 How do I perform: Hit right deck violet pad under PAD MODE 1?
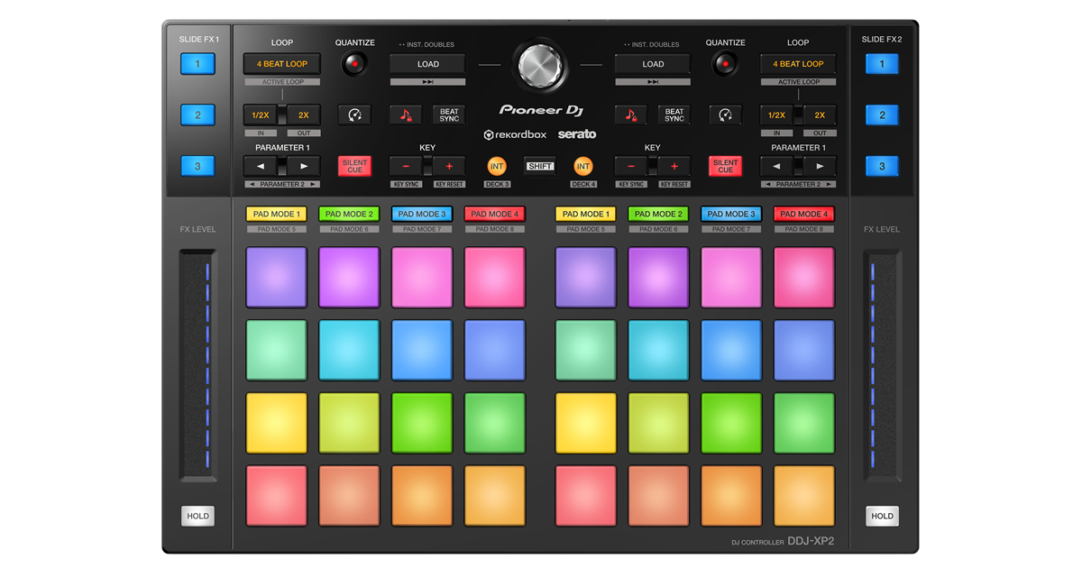point(586,278)
